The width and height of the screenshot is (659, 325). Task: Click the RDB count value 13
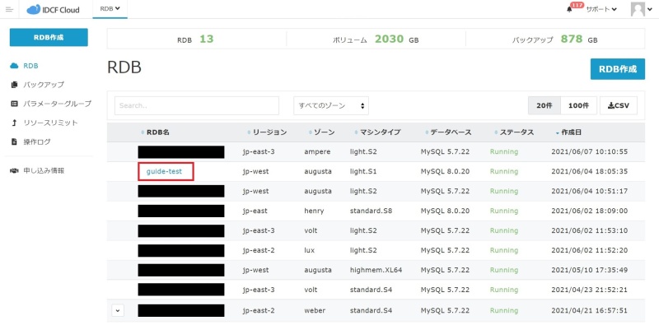pos(207,39)
